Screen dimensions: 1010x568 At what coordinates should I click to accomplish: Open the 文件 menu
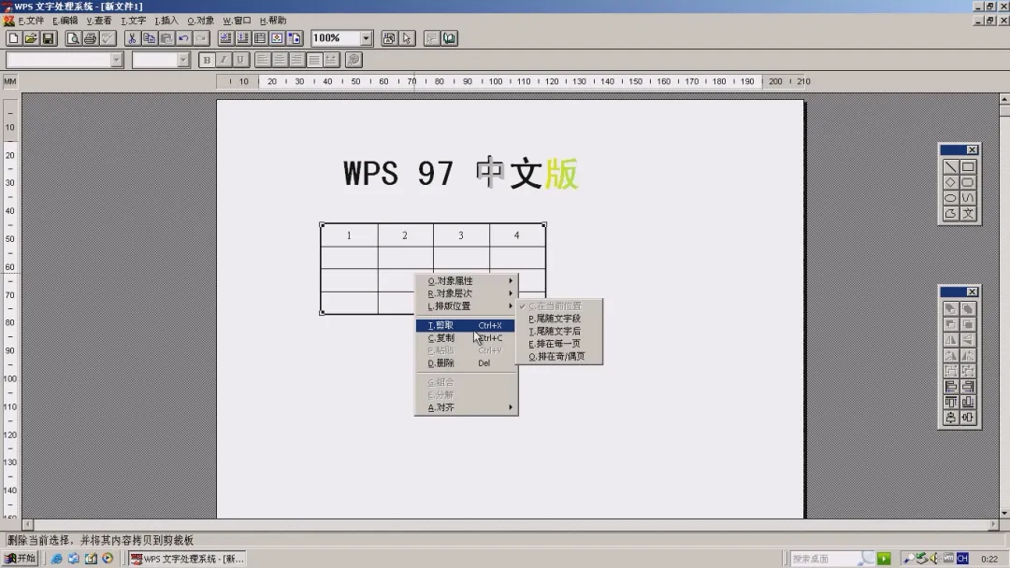(31, 21)
